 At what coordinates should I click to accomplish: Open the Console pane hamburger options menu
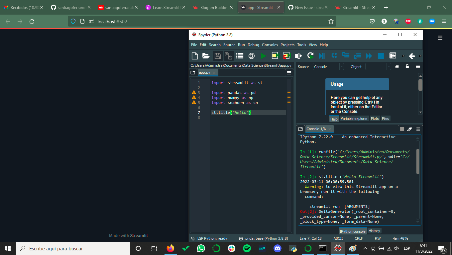coord(418,129)
